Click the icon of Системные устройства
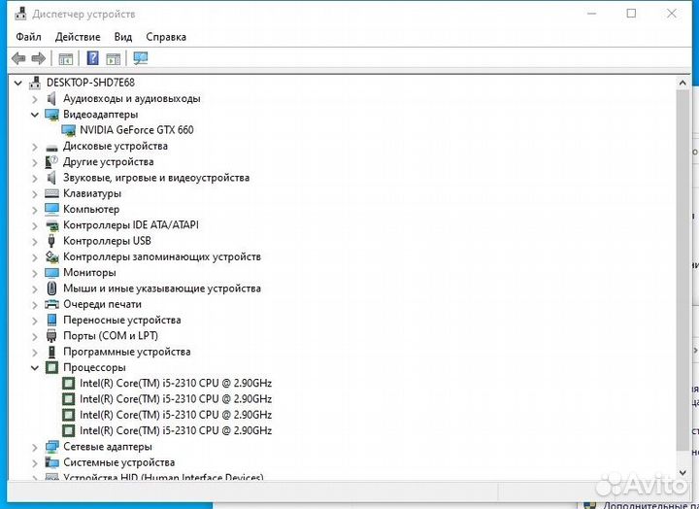The image size is (699, 509). tap(51, 462)
